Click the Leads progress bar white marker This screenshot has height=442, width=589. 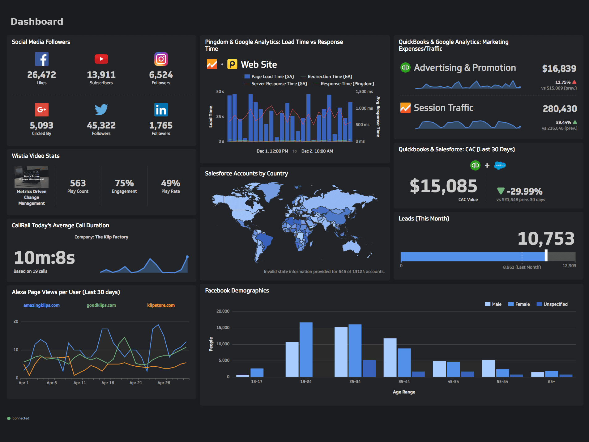pos(546,255)
